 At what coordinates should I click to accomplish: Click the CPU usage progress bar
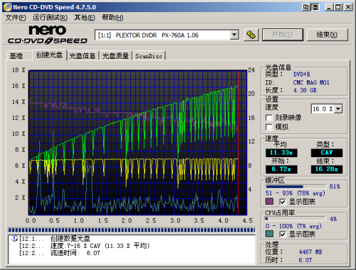tap(295, 219)
